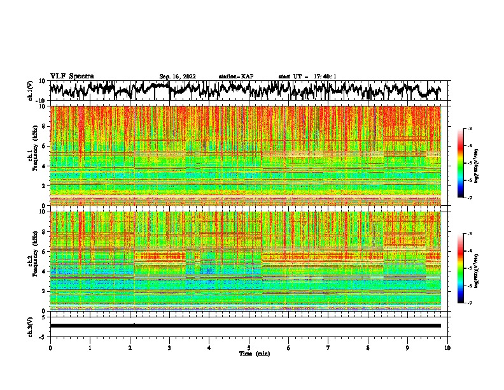Click the ch.1 waveform trace panel

248,90
